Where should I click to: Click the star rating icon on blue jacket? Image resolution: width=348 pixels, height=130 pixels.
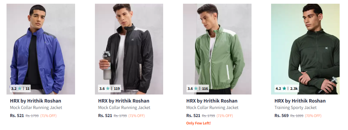pyautogui.click(x=20, y=89)
